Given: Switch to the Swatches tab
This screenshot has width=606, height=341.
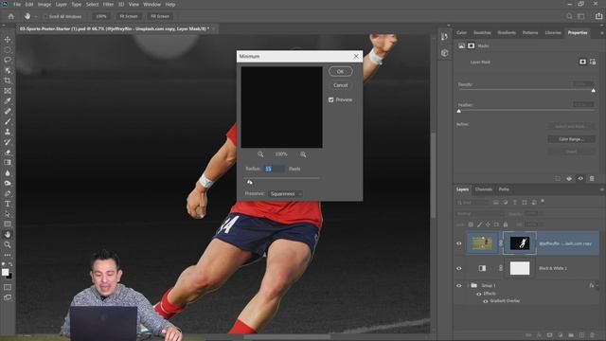Looking at the screenshot, I should (x=482, y=33).
